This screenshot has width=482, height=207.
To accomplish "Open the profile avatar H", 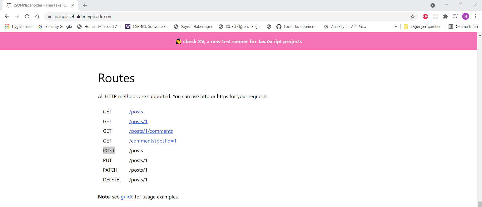I will (466, 17).
